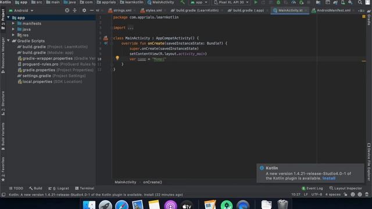Open the Android project view dropdown
Image resolution: width=372 pixels, height=209 pixels.
pos(21,10)
